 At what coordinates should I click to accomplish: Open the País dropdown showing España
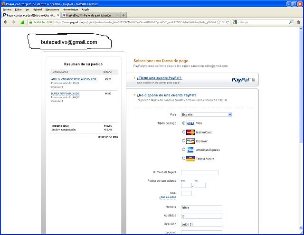[207, 114]
